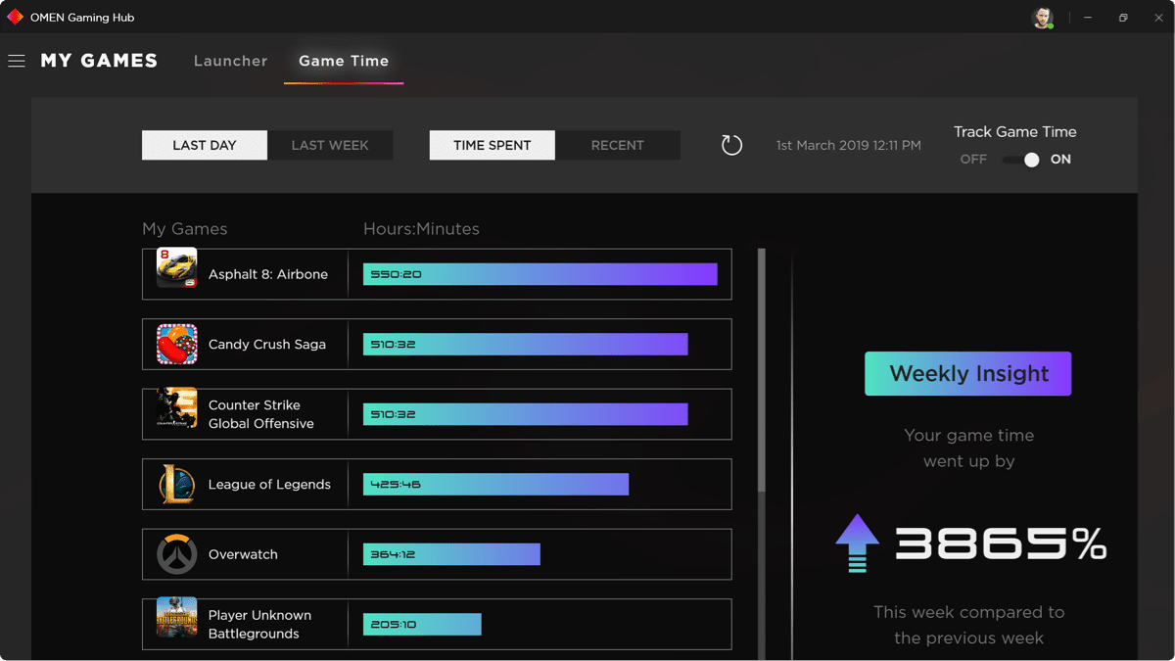Click the Overwatch game name
This screenshot has width=1175, height=661.
pyautogui.click(x=243, y=554)
